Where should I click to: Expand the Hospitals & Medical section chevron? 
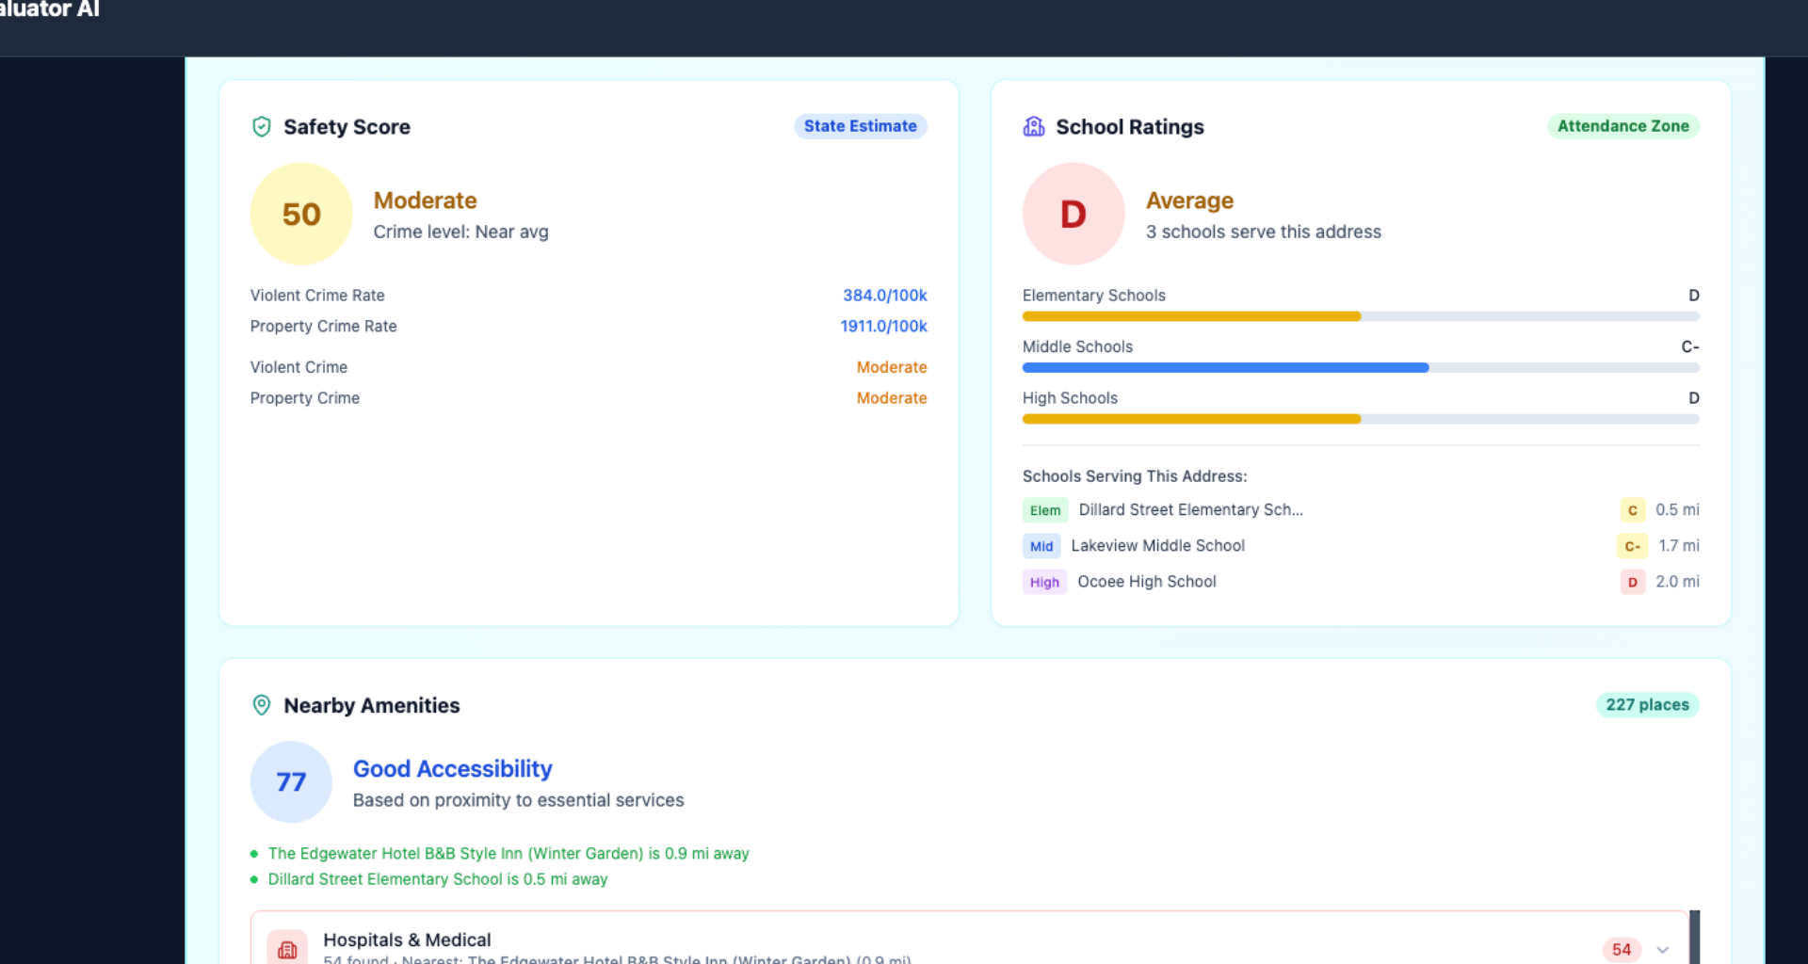pyautogui.click(x=1663, y=949)
